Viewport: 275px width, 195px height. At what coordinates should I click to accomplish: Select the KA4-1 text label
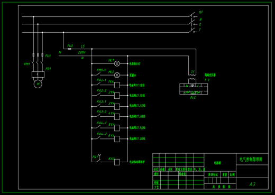tap(102, 123)
